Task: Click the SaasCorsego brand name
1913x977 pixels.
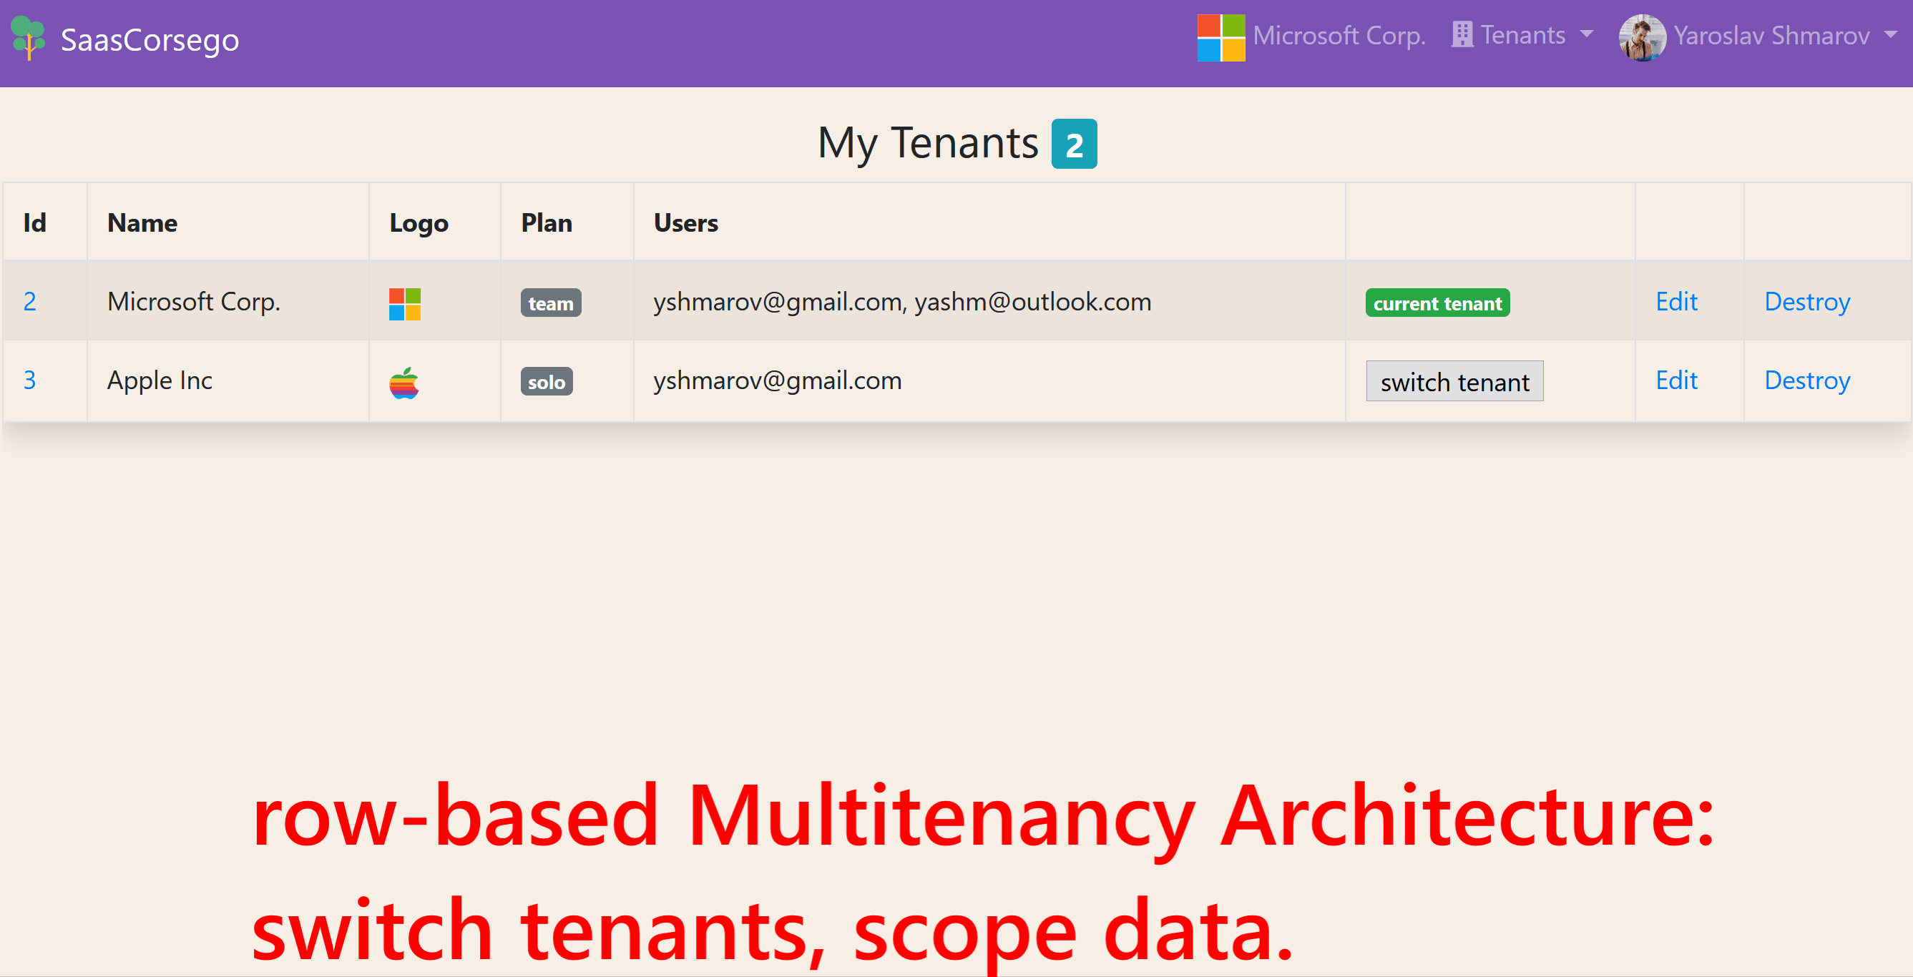Action: [x=150, y=39]
